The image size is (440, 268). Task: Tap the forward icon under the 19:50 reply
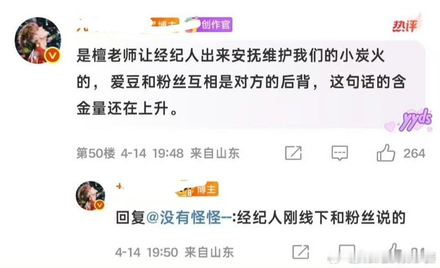pos(301,252)
